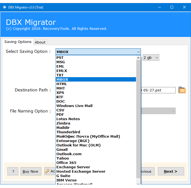Pick Yahoo from the list
Image resolution: width=191 pixels, height=188 pixels.
pos(96,158)
